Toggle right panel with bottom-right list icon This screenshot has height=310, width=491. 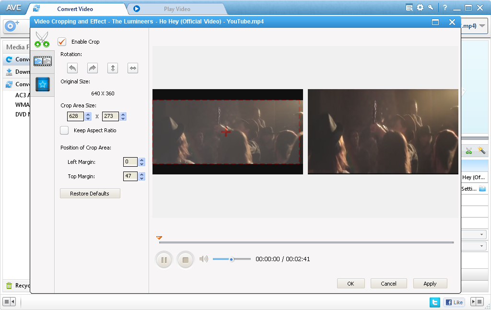477,302
